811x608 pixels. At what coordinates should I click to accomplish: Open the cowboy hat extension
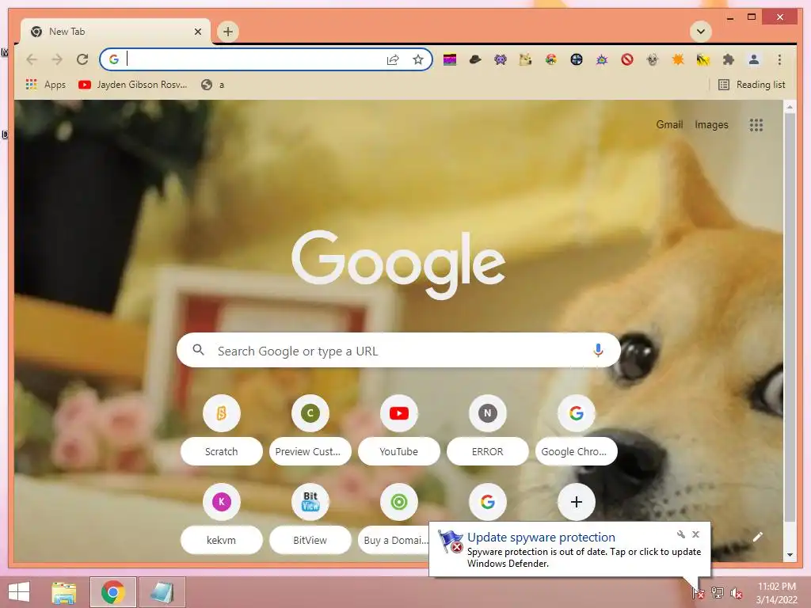(x=475, y=60)
